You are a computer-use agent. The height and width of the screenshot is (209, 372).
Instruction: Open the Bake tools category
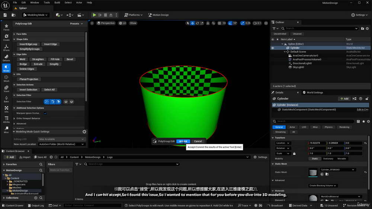coord(6,99)
